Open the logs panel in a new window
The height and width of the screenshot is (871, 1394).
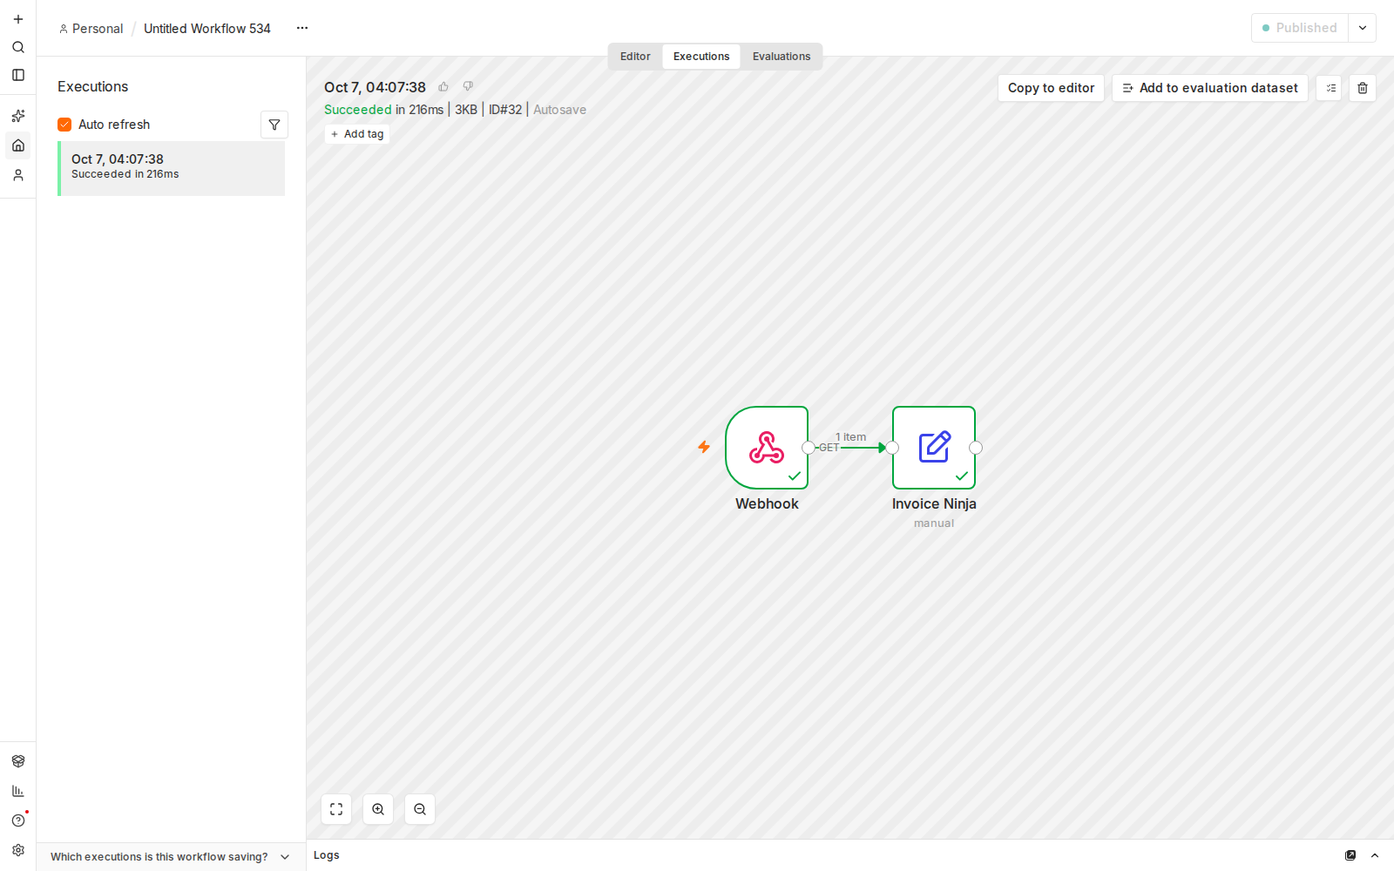click(1350, 855)
